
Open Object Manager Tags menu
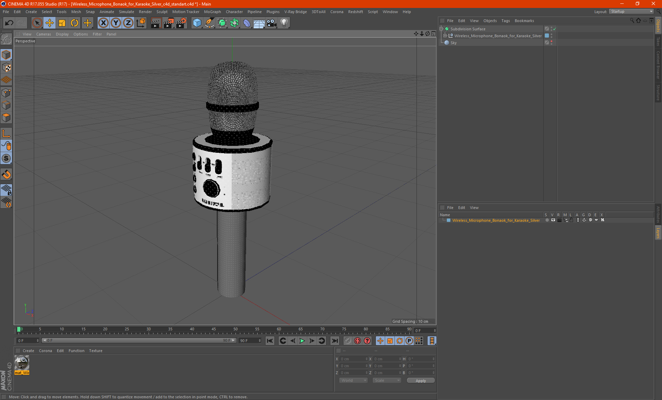[x=505, y=21]
